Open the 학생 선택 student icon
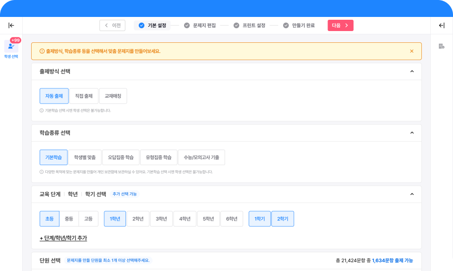The height and width of the screenshot is (271, 453). 11,47
